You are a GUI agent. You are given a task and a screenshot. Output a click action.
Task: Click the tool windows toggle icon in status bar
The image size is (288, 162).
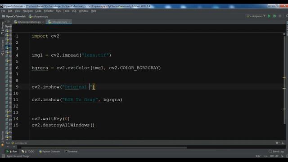click(x=3, y=156)
